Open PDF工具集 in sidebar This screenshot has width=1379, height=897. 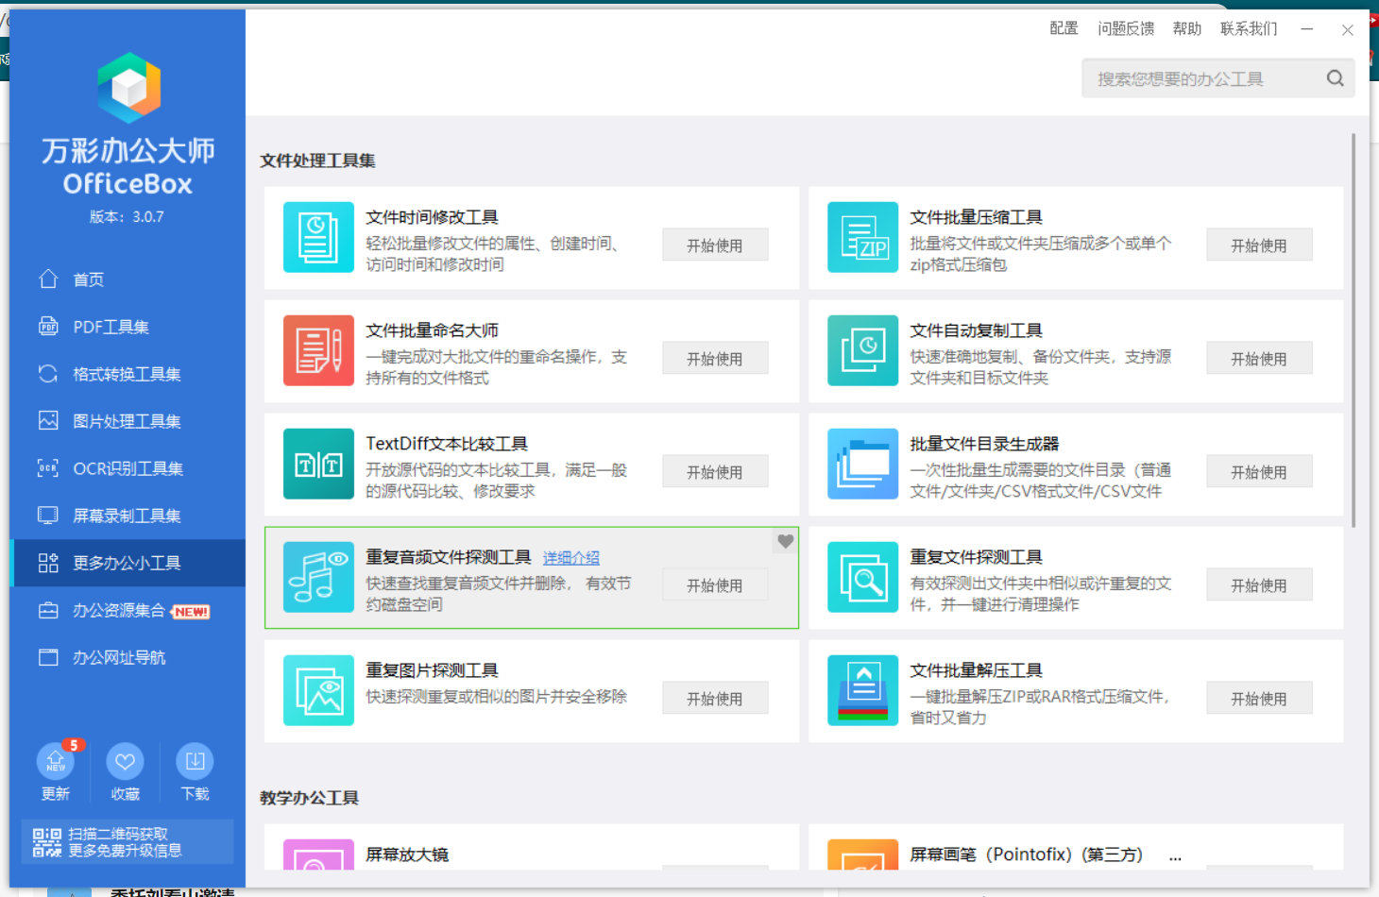(128, 327)
